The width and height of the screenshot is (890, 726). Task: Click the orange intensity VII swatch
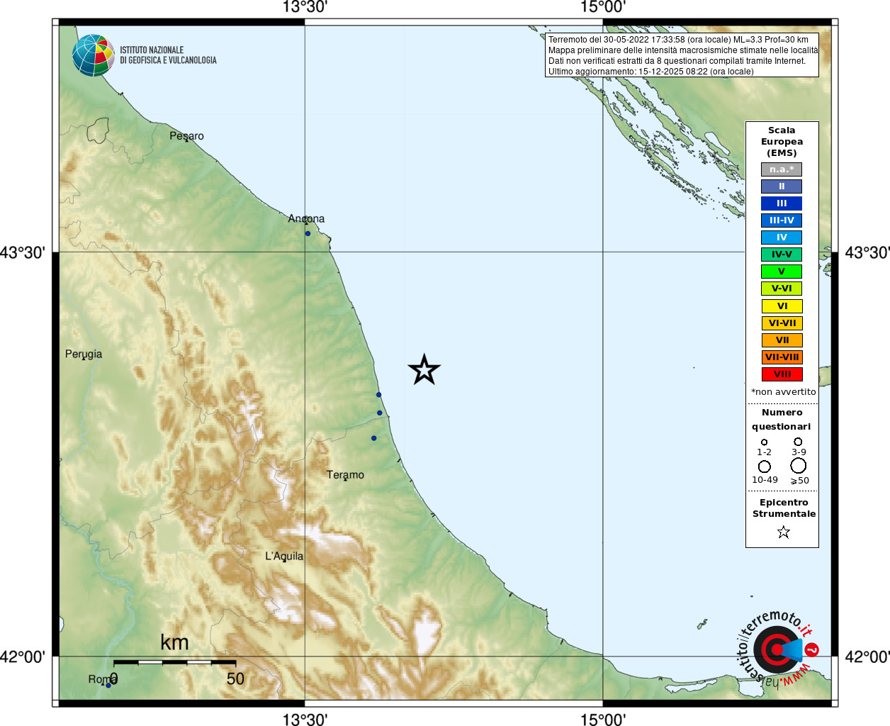[782, 340]
